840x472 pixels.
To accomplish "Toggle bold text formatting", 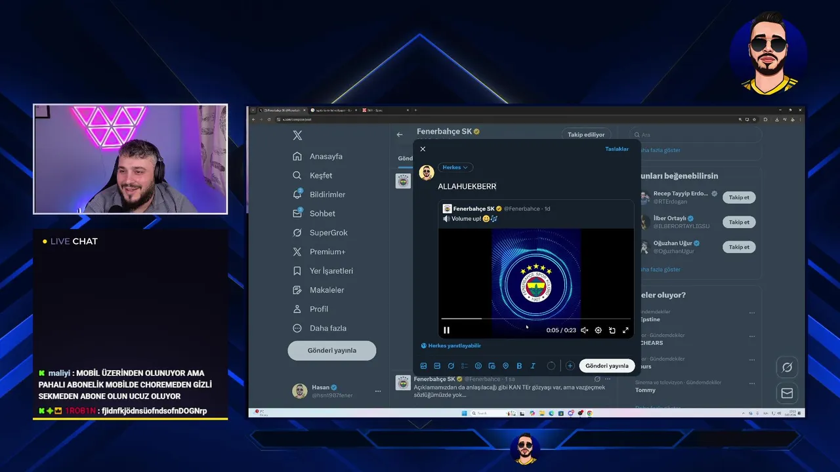I will point(519,366).
